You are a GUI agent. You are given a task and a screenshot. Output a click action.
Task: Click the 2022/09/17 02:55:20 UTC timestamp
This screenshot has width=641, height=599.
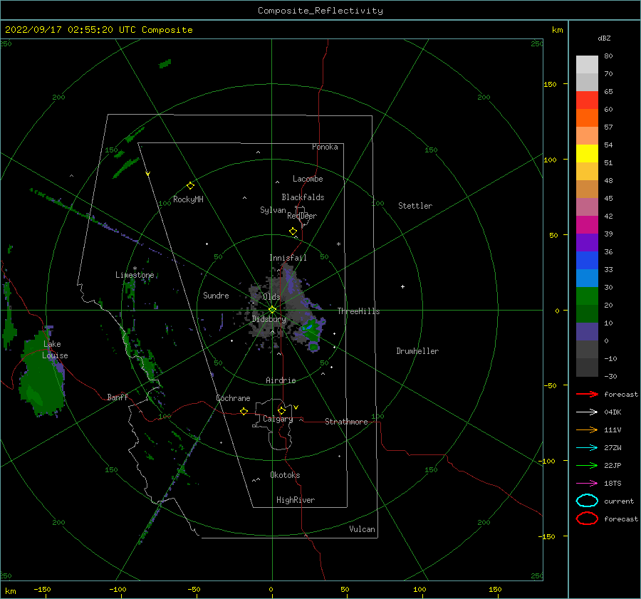(x=98, y=30)
